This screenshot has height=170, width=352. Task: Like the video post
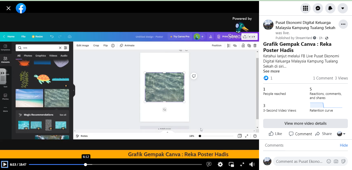[x=275, y=134]
